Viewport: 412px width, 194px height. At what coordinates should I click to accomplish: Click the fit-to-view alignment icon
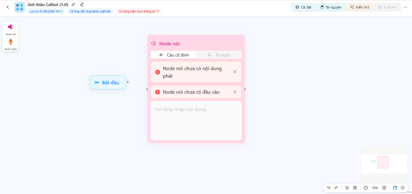pos(355,188)
